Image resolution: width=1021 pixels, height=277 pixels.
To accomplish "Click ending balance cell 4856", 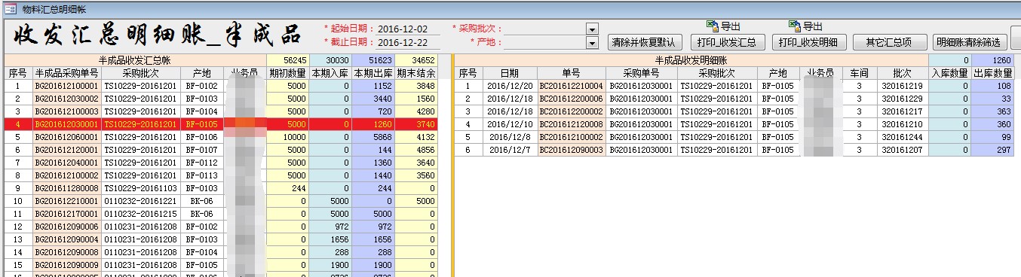I will point(416,150).
